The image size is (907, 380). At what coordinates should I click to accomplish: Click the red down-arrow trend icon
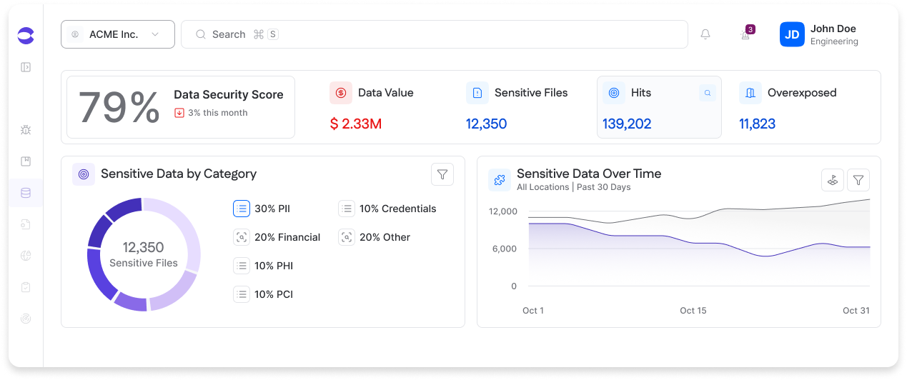(179, 113)
